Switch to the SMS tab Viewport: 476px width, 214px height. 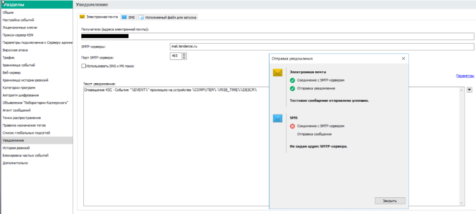click(128, 17)
